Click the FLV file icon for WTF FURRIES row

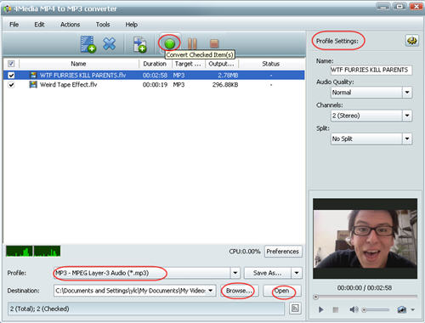point(33,75)
